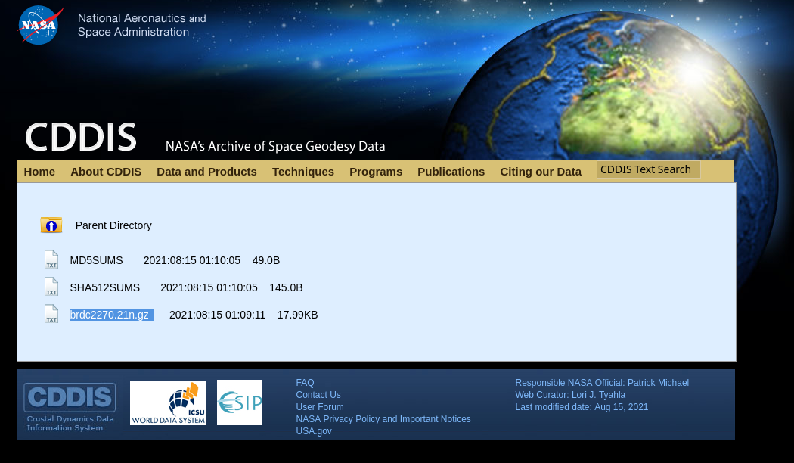Open the Data and Products menu

click(206, 172)
